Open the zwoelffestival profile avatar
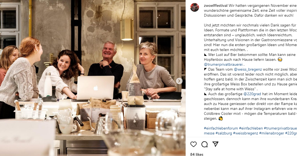Screen dimensions: 297x156 (x=195, y=7)
